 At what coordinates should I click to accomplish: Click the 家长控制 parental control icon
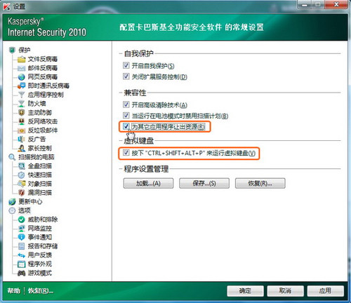pos(21,148)
